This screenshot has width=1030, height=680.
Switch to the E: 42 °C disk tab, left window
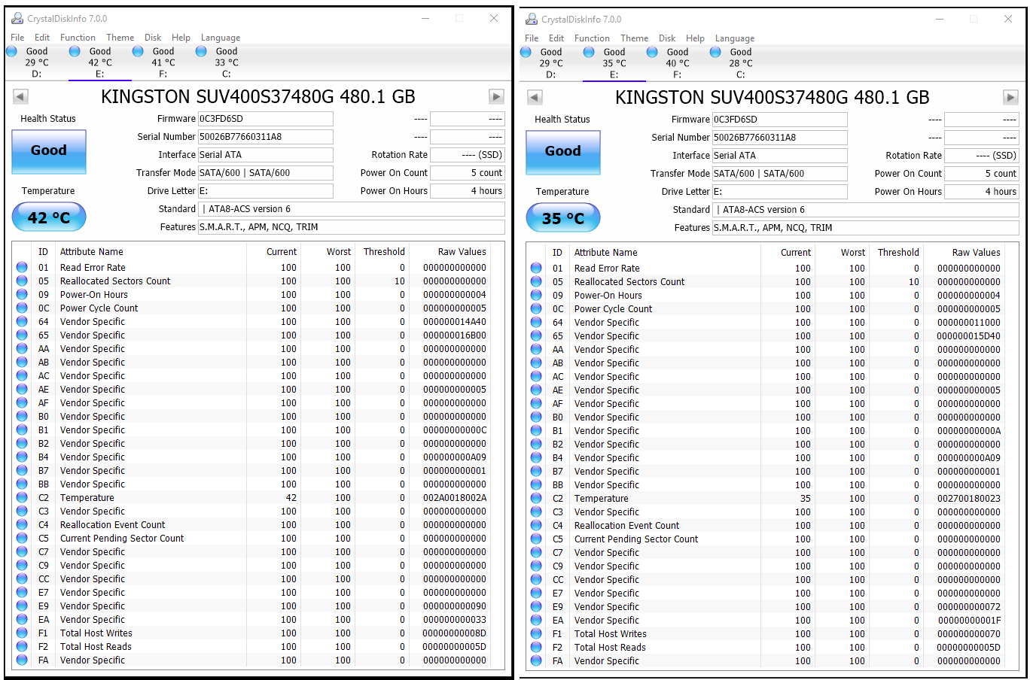(x=99, y=62)
